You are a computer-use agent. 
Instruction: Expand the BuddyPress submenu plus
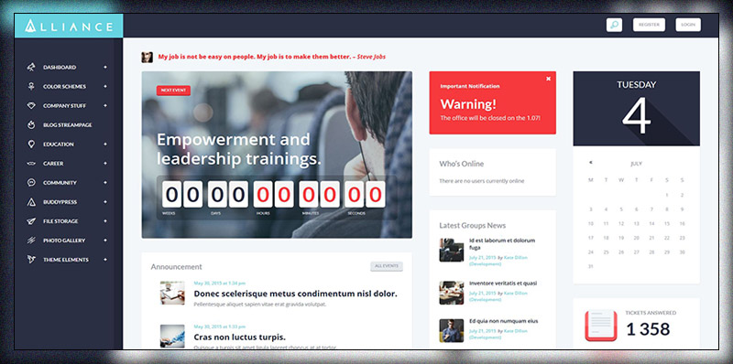(x=105, y=202)
